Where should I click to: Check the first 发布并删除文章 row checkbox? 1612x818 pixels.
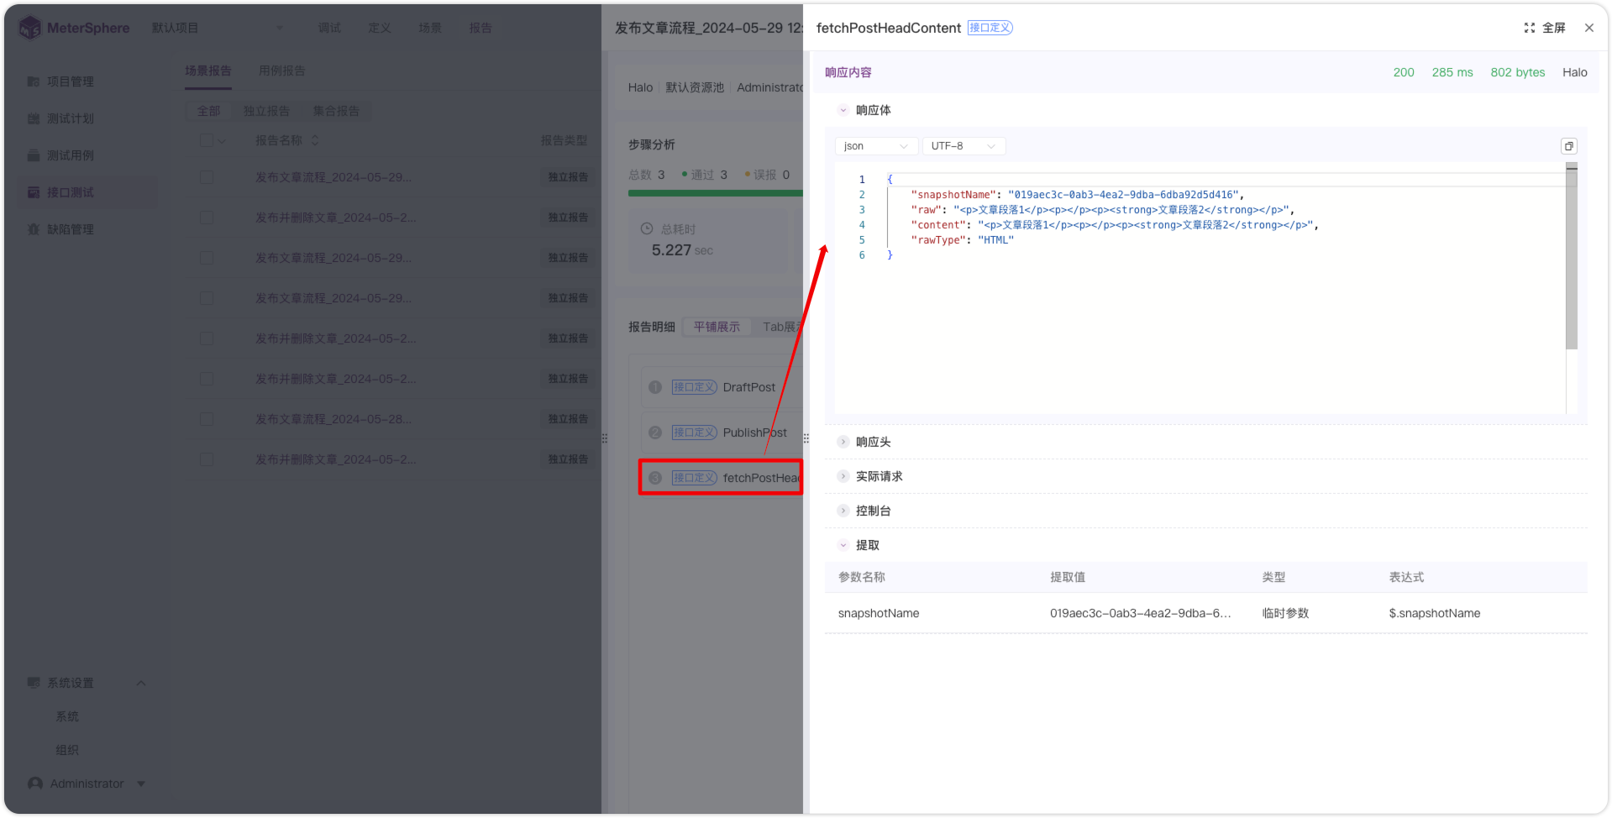[x=207, y=218]
